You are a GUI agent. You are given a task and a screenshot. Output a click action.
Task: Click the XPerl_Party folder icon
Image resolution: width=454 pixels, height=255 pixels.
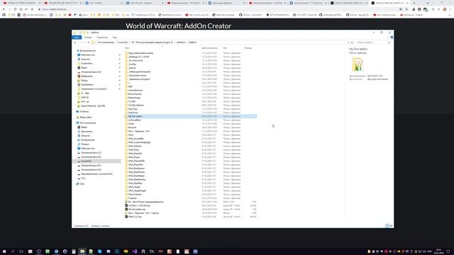tap(126, 149)
